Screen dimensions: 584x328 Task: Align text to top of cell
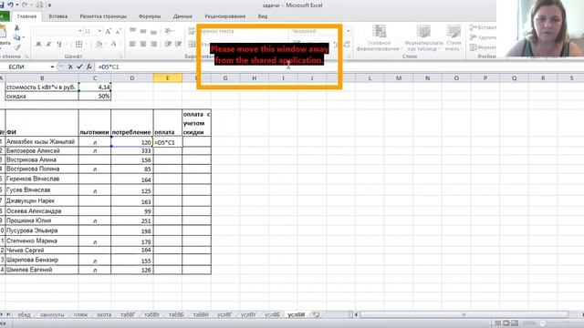coord(132,31)
